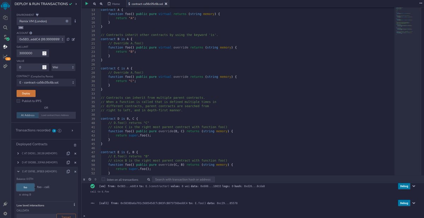
Task: Click the Load contract from Address field
Action: (x=57, y=115)
